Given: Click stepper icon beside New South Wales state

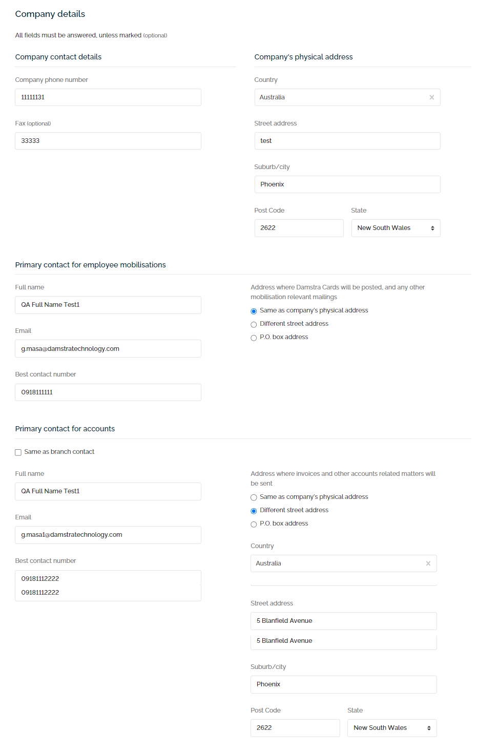Looking at the screenshot, I should 434,228.
